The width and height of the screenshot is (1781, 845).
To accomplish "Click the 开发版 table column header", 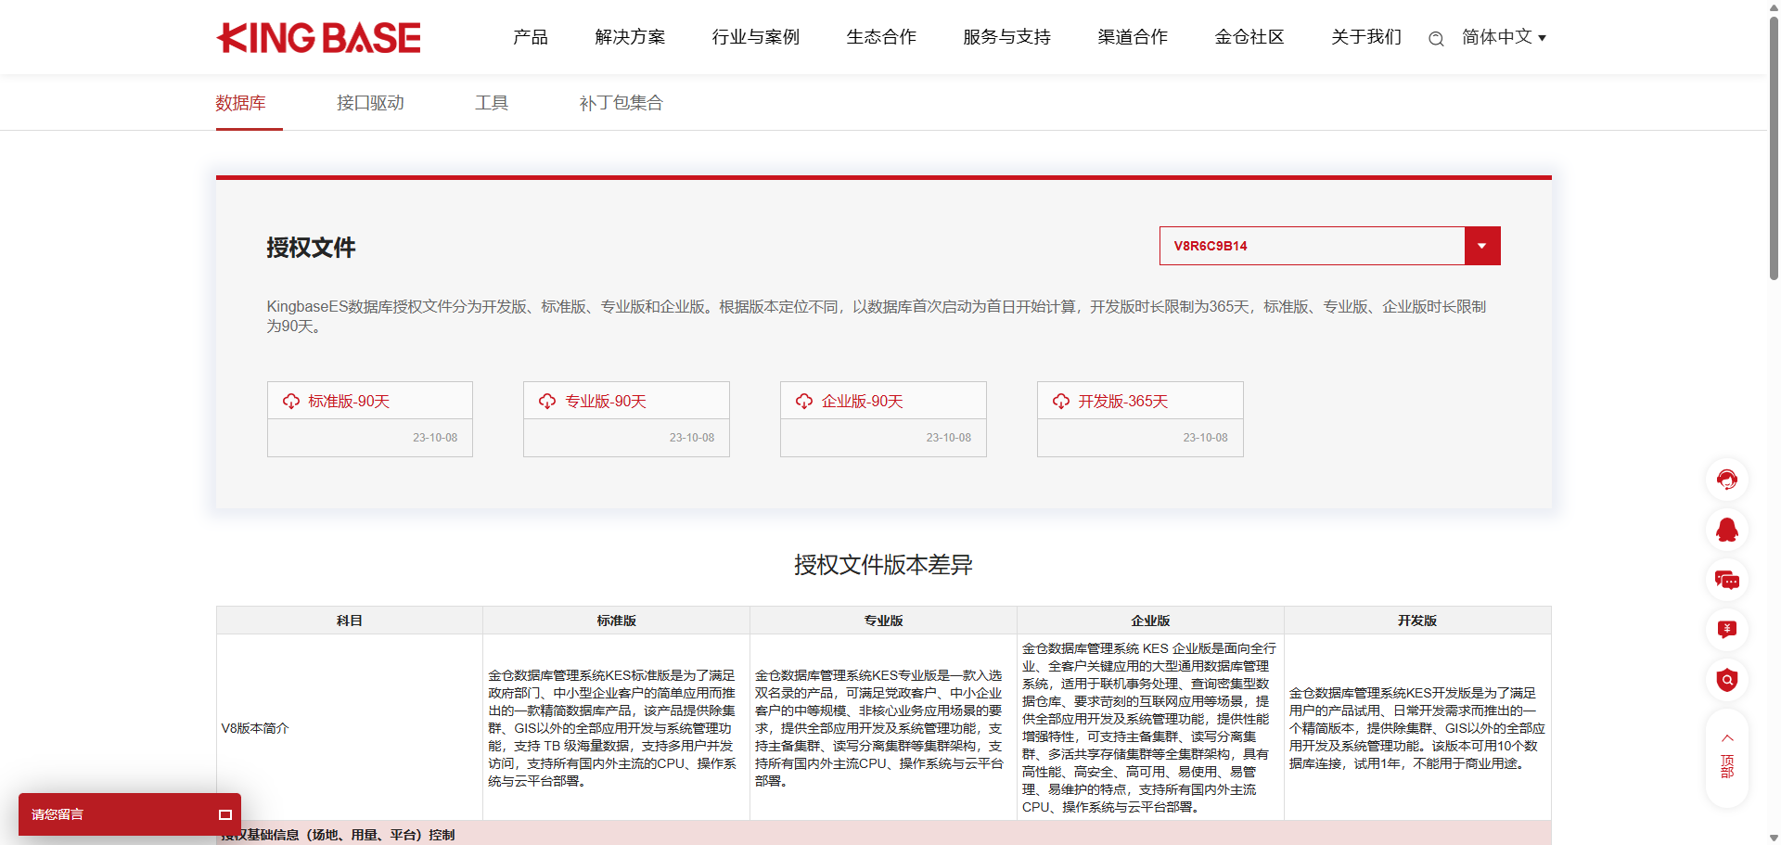I will tap(1417, 621).
